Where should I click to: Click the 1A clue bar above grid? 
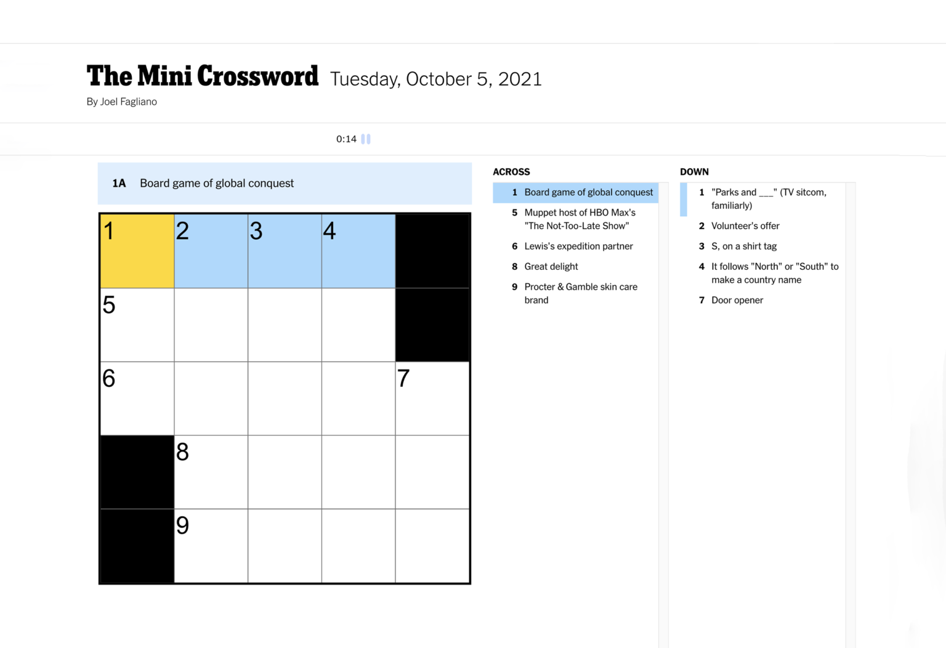285,184
